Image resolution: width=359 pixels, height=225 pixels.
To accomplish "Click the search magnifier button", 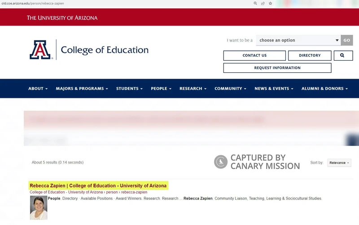I will click(x=343, y=55).
